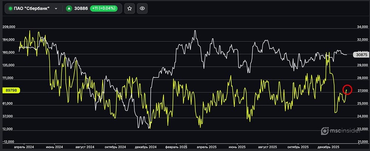370x151 pixels.
Task: Click the февраль 2025 date label
Action: tap(176, 147)
